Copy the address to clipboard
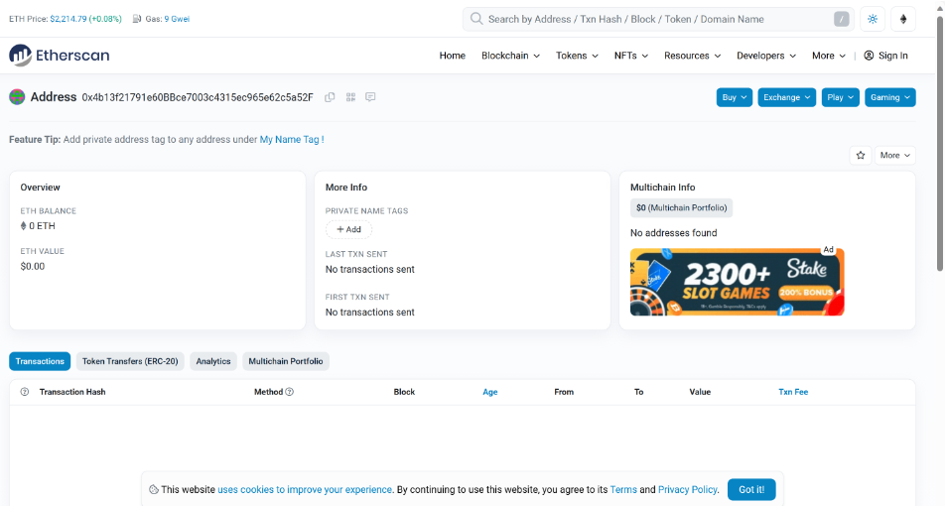Image resolution: width=947 pixels, height=506 pixels. 330,97
